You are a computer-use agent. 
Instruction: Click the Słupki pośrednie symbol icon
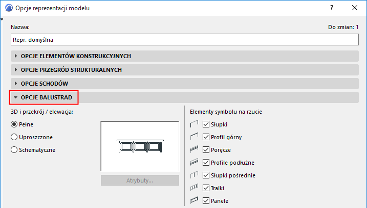[x=194, y=175]
